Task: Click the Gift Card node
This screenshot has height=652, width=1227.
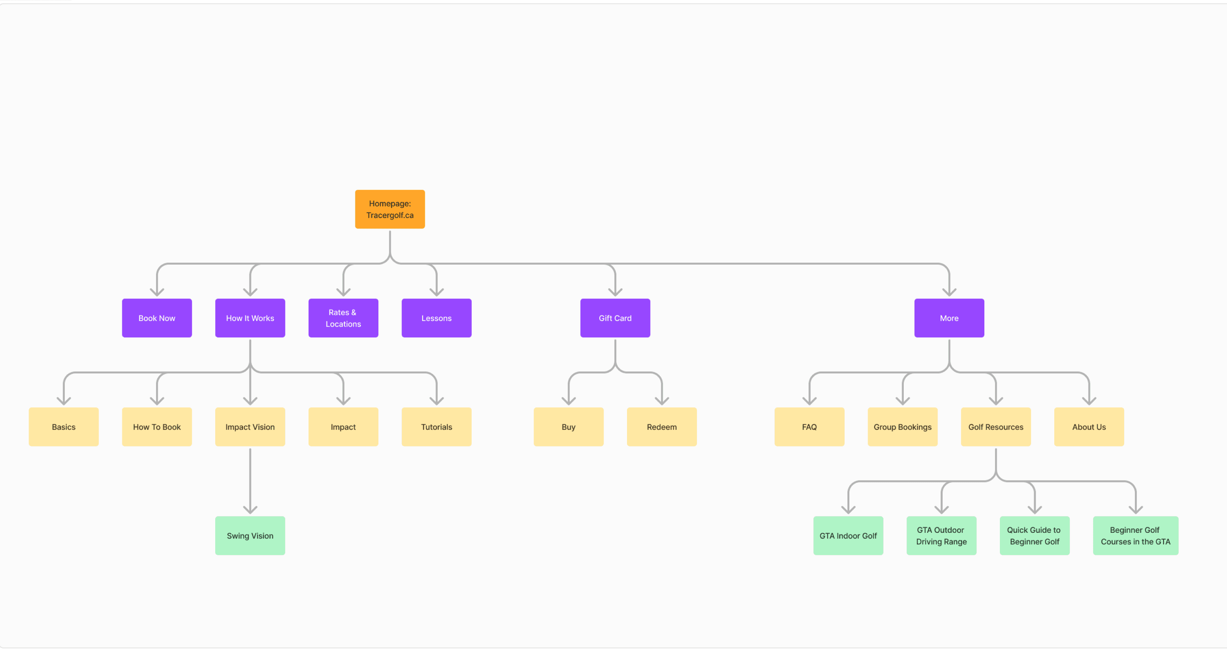Action: [x=615, y=318]
